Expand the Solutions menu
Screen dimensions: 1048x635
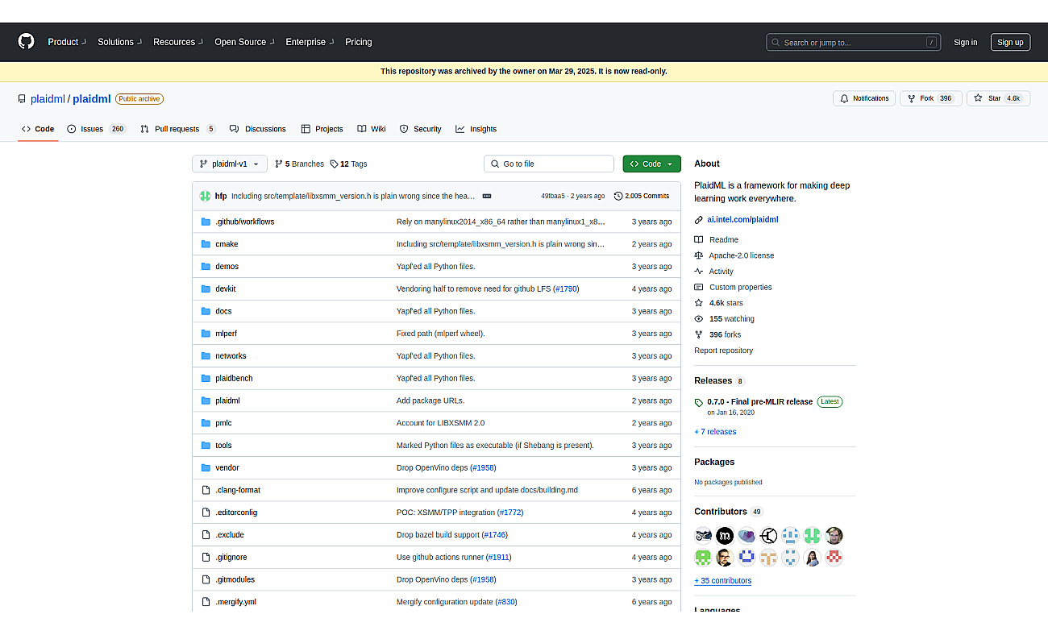(x=119, y=42)
